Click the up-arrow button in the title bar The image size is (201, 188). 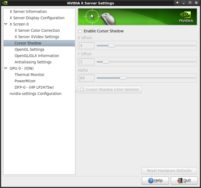(177, 3)
